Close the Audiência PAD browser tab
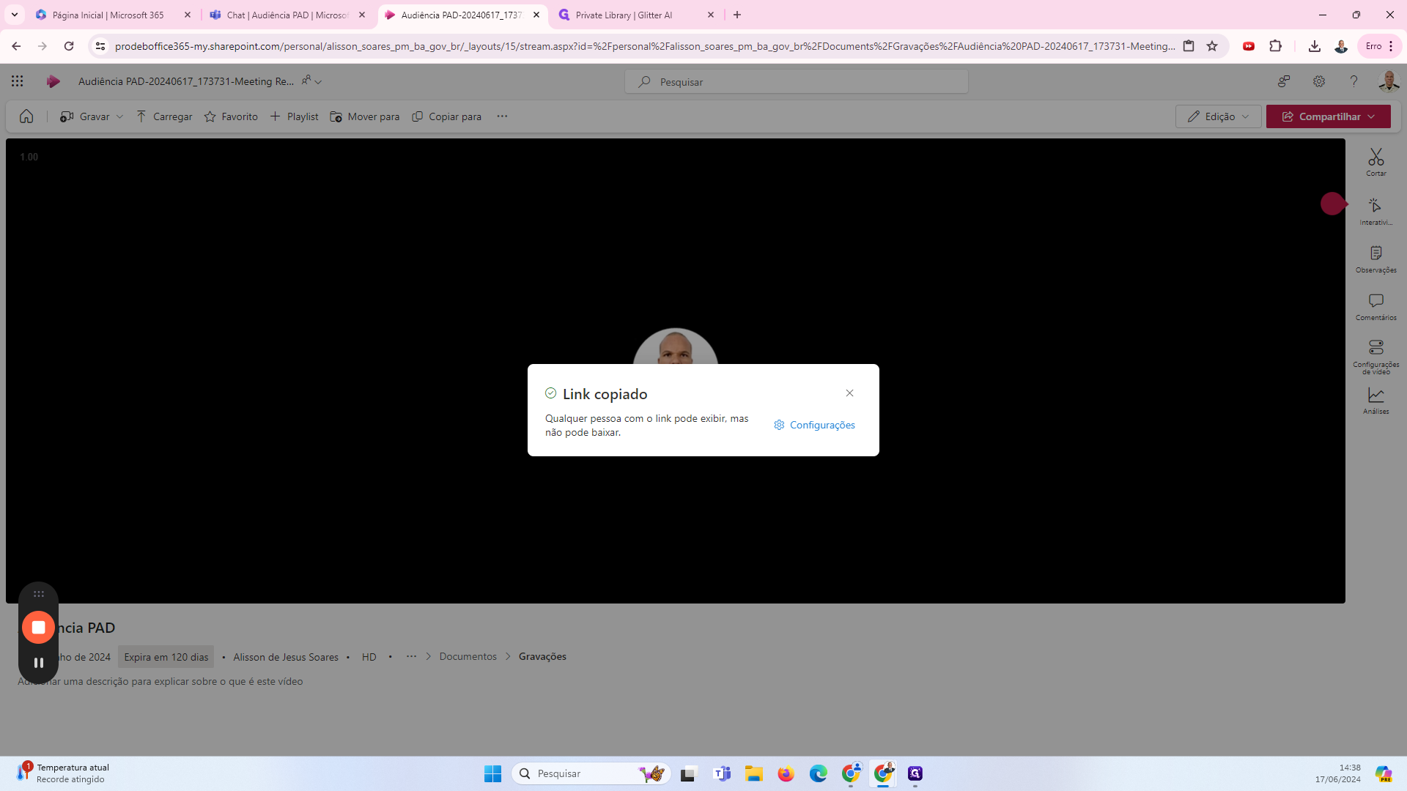Image resolution: width=1407 pixels, height=791 pixels. (536, 15)
